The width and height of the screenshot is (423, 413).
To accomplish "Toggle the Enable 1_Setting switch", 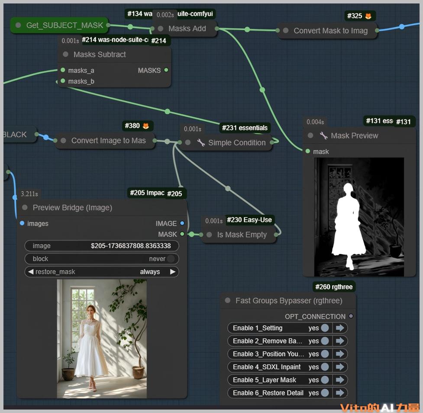I will [x=325, y=328].
